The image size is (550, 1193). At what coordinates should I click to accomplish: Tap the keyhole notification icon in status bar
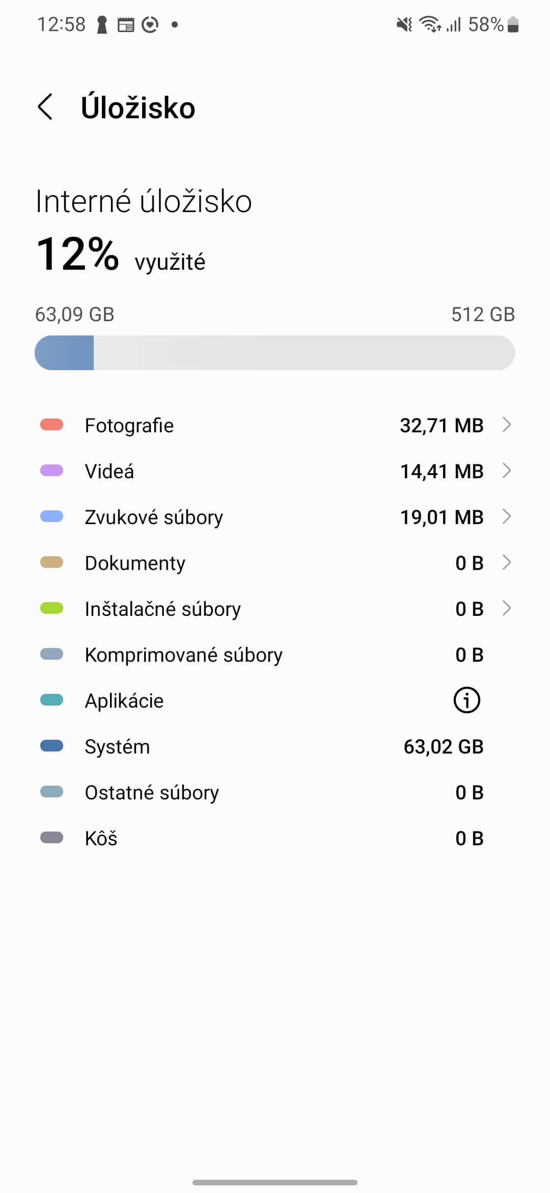point(102,24)
